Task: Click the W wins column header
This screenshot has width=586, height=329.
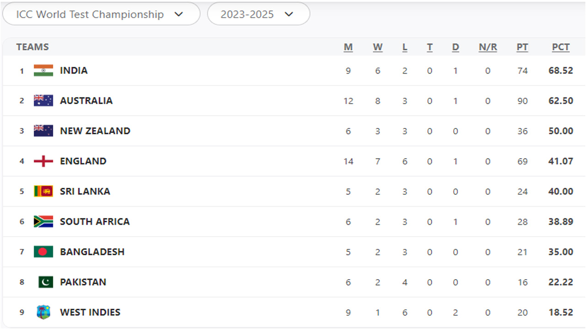Action: click(378, 47)
